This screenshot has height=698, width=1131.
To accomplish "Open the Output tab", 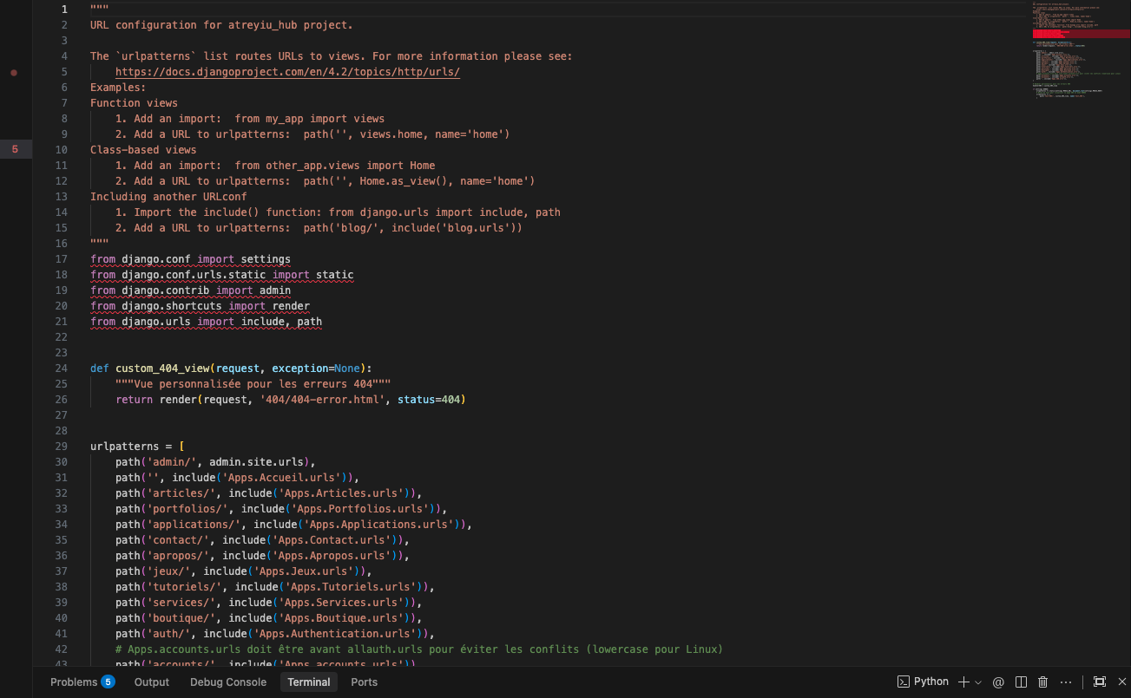I will tap(152, 682).
